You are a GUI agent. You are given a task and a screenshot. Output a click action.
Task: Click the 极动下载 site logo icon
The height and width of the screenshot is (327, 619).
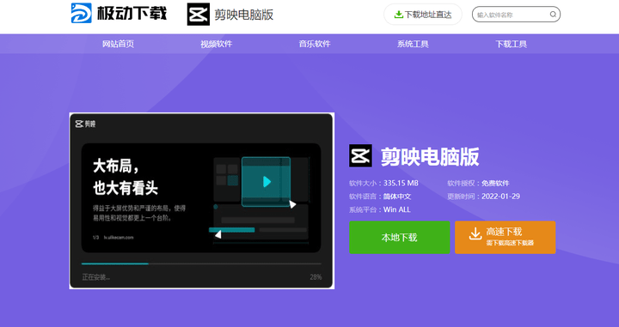82,13
